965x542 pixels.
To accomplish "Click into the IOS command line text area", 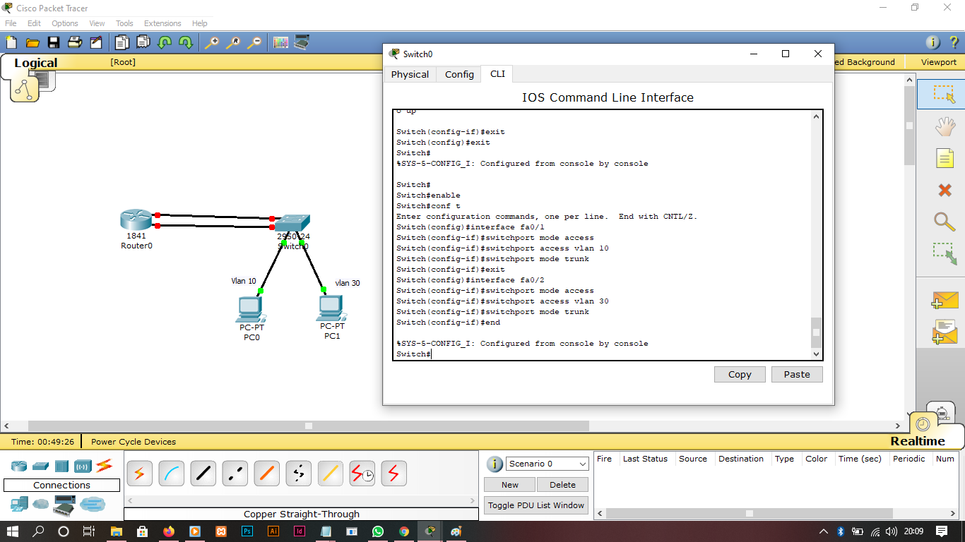I will pyautogui.click(x=603, y=235).
